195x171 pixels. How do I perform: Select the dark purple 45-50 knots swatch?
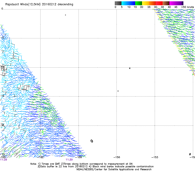click(x=180, y=3)
